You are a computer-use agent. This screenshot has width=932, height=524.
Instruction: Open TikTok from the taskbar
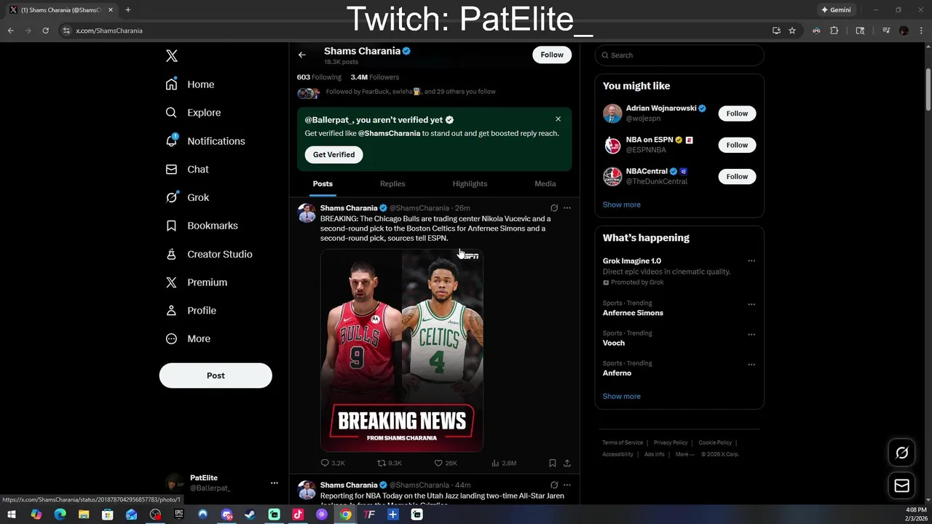coord(298,515)
